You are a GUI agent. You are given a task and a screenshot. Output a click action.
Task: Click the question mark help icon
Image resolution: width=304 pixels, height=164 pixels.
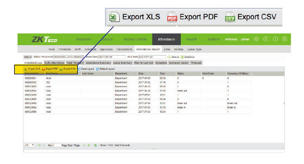click(265, 39)
